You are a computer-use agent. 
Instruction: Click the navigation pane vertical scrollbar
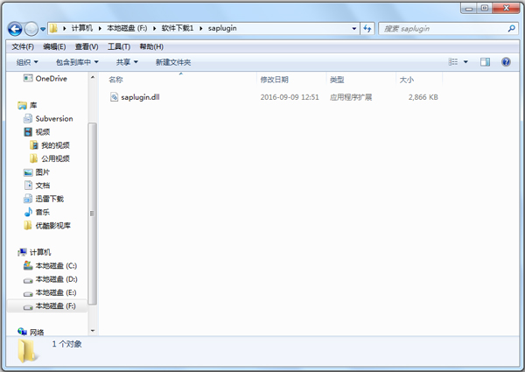coord(94,210)
